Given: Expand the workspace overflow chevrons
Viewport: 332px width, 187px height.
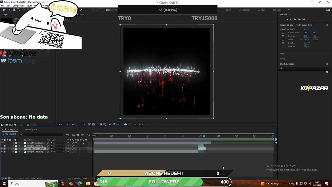Looking at the screenshot, I should 288,10.
